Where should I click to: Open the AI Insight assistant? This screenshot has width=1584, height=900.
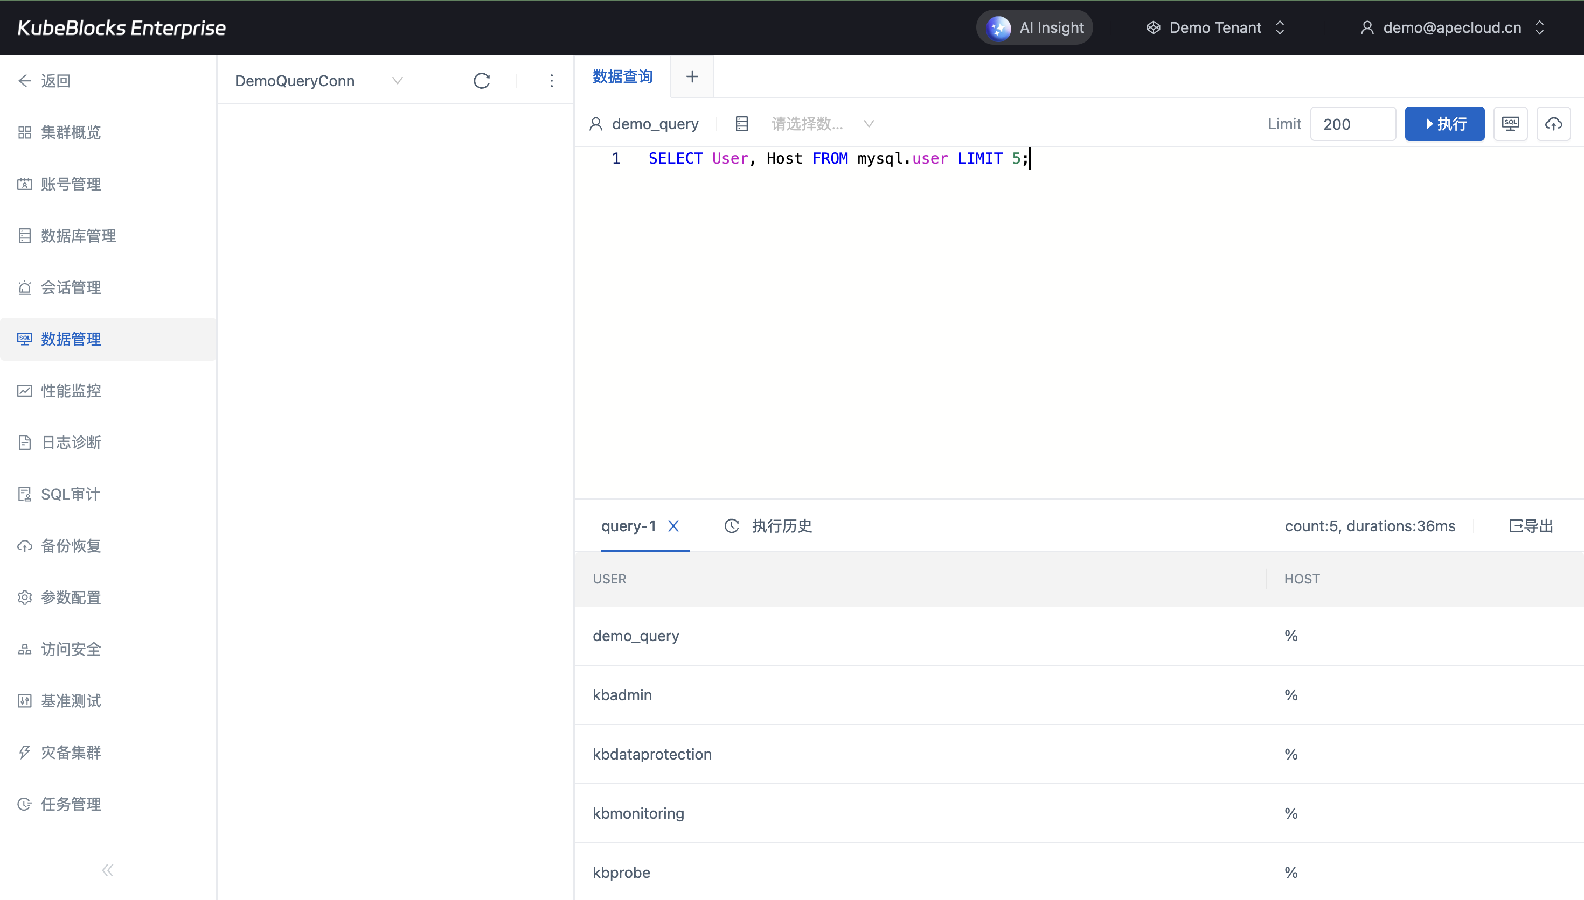tap(1034, 28)
